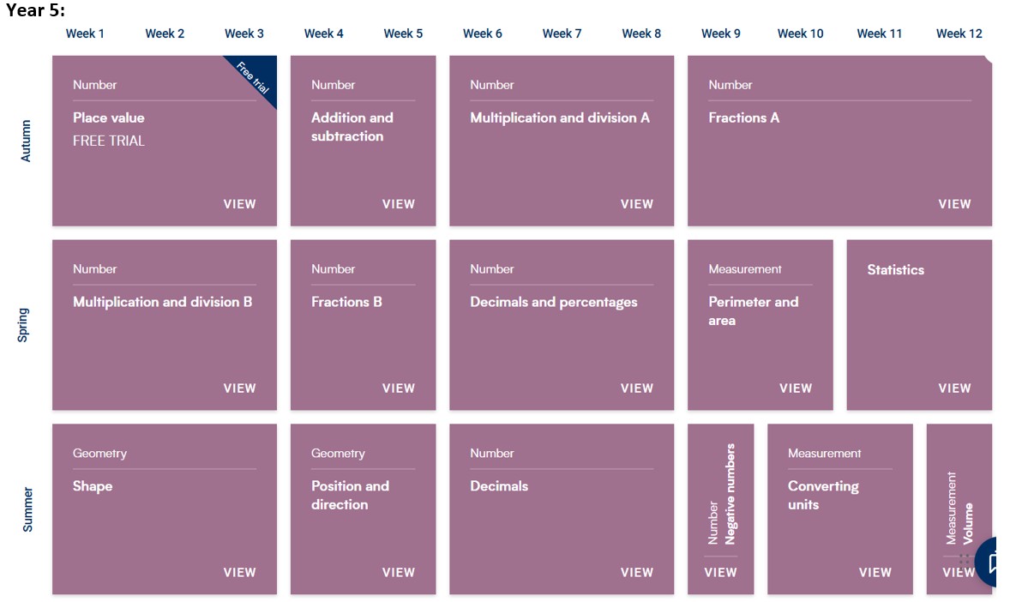Screen dimensions: 1010x602
Task: Click VIEW on the Converting units card
Action: pos(875,573)
